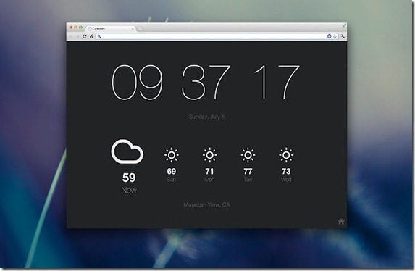Open the browser home page icon

(91, 36)
